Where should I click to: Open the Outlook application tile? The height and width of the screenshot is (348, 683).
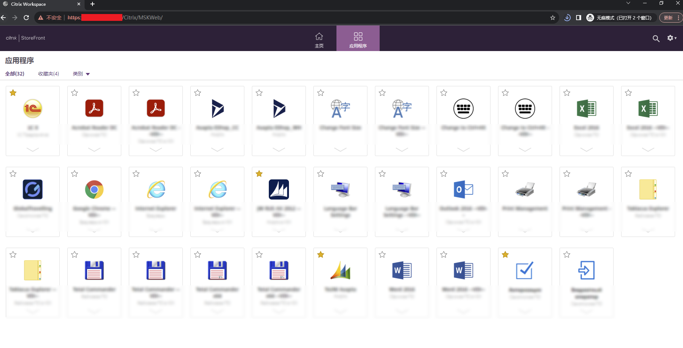click(463, 189)
